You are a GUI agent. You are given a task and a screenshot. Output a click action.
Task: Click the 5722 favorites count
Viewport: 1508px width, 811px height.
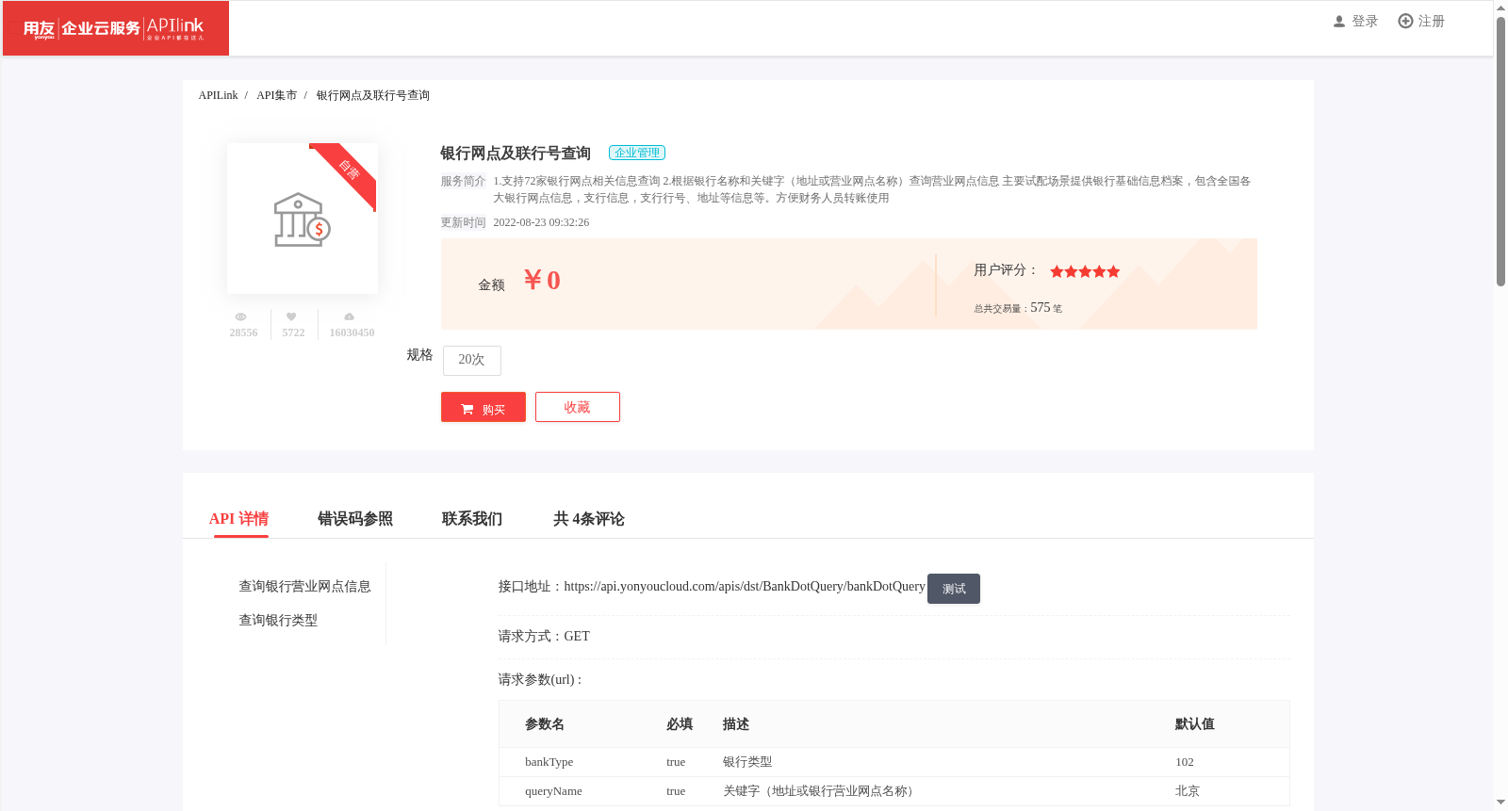[293, 333]
